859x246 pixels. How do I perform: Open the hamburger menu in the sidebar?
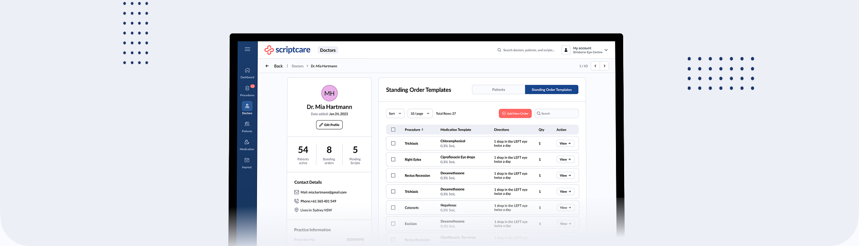247,49
